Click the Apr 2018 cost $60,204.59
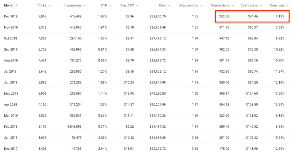The image size is (294, 154). click(158, 105)
